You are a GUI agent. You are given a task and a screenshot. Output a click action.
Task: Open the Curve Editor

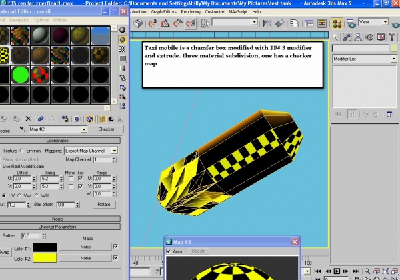(309, 23)
